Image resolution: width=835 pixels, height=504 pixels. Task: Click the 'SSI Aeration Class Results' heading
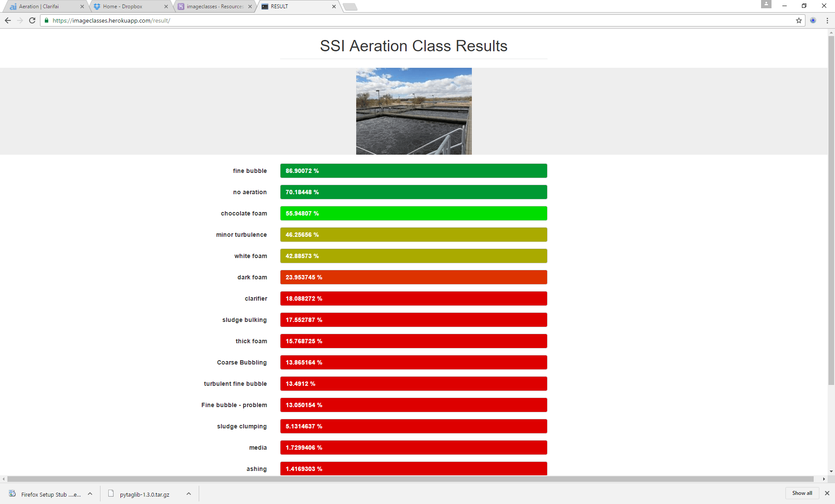coord(414,46)
